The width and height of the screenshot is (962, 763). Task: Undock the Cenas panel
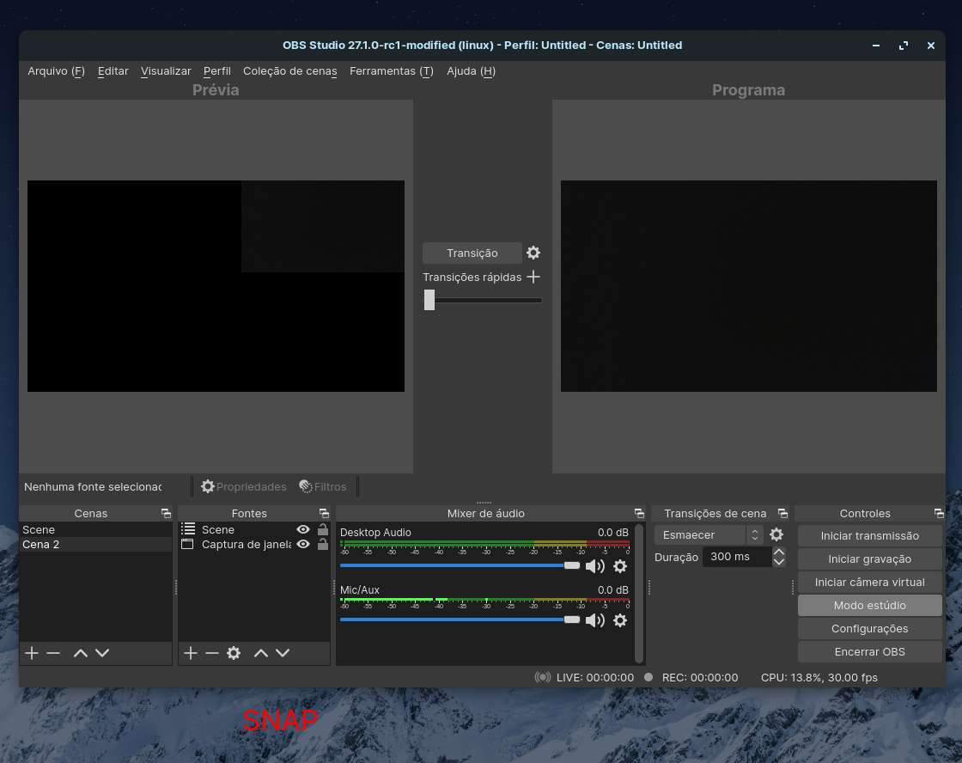166,513
